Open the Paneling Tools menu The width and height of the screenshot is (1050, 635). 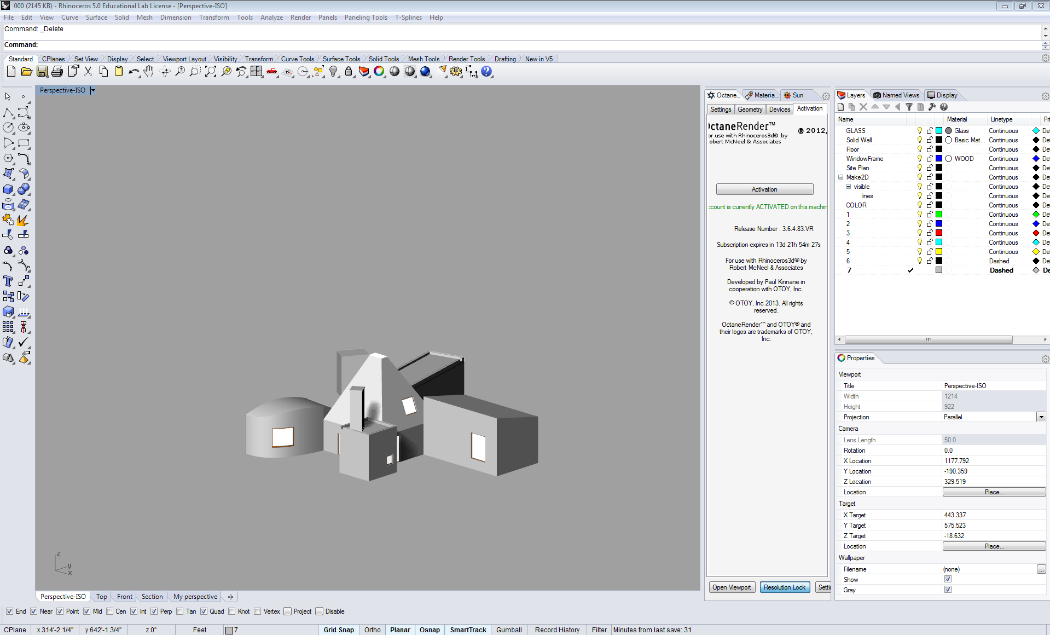(x=366, y=18)
